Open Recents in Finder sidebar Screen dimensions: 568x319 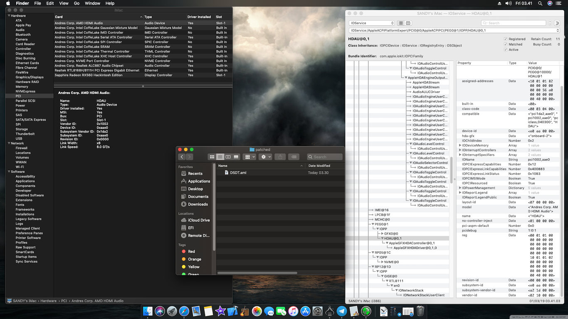(x=195, y=174)
